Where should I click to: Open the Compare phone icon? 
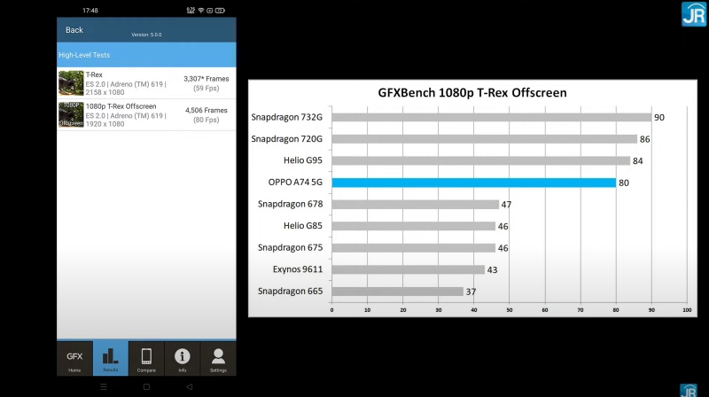tap(146, 358)
